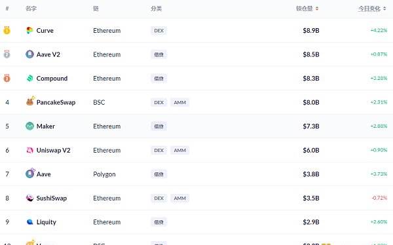Open the Aave Polygon protocol name
Screen dimensions: 393x245
(x=44, y=174)
